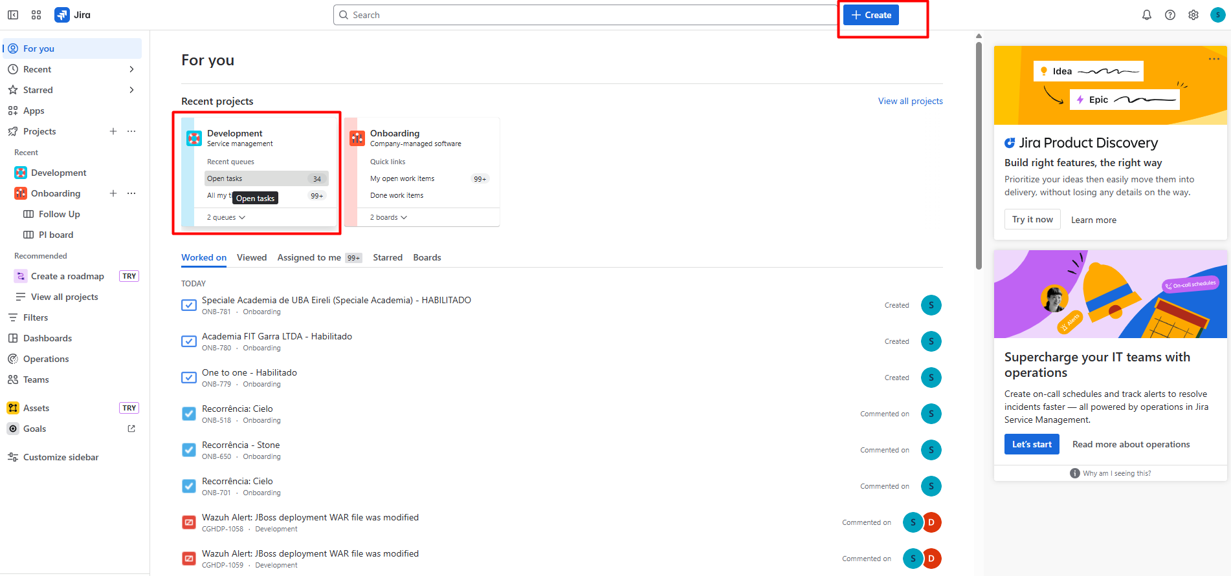
Task: Open the Open tasks queue in Development card
Action: pyautogui.click(x=267, y=178)
